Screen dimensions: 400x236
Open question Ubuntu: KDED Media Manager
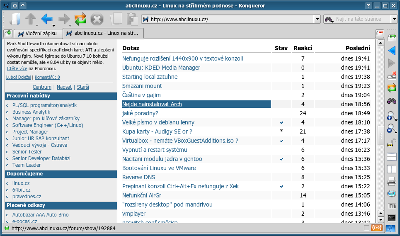pos(161,68)
